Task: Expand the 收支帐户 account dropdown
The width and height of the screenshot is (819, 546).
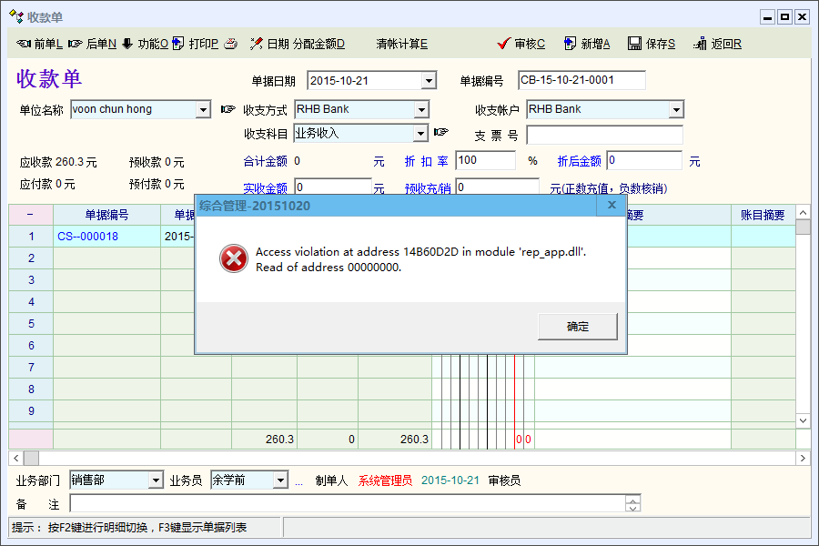Action: [676, 110]
